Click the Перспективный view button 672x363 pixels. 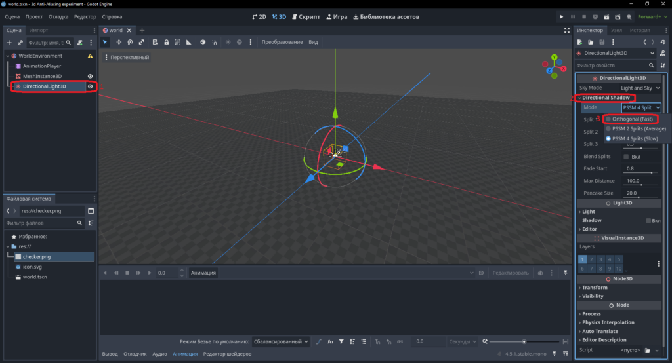point(127,58)
